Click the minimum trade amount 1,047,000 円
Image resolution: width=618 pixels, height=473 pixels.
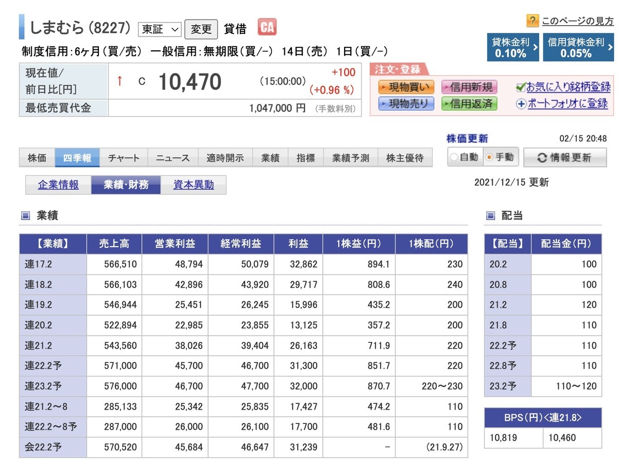coord(277,108)
